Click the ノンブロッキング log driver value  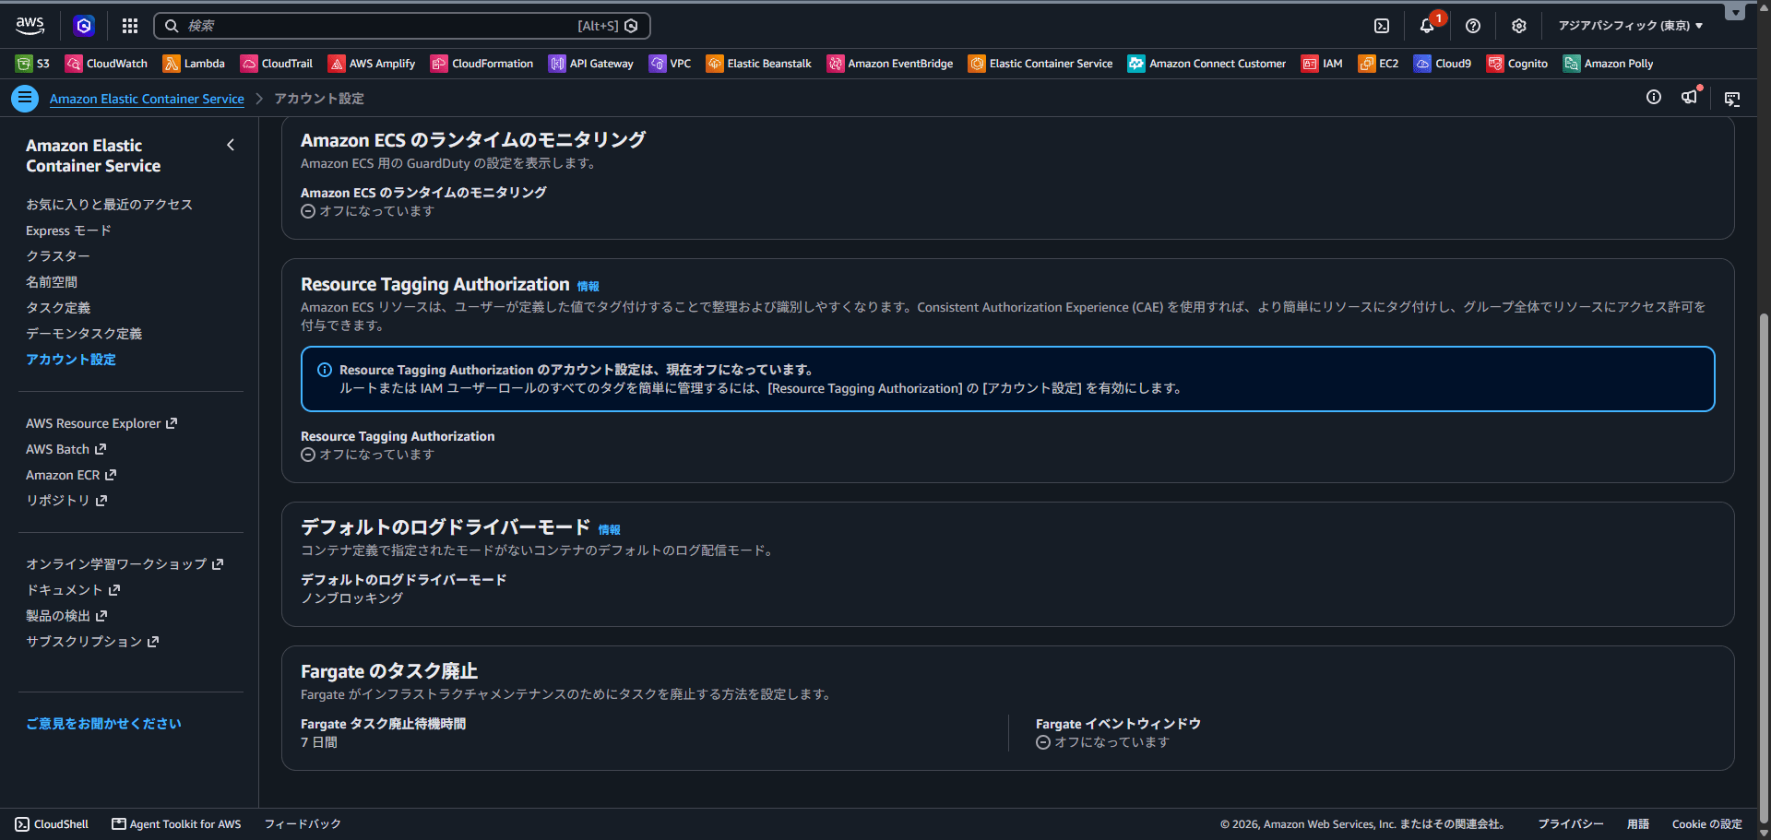click(x=352, y=598)
